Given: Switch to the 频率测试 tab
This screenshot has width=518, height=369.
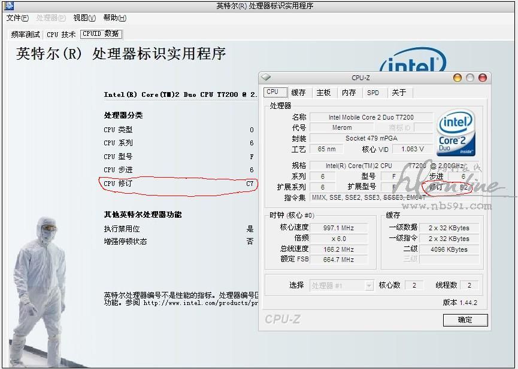Looking at the screenshot, I should [26, 35].
